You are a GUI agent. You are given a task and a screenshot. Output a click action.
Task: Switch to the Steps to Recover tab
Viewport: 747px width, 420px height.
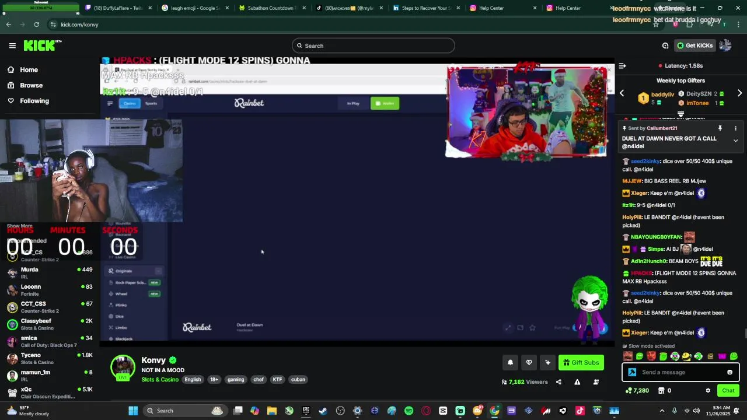[424, 8]
